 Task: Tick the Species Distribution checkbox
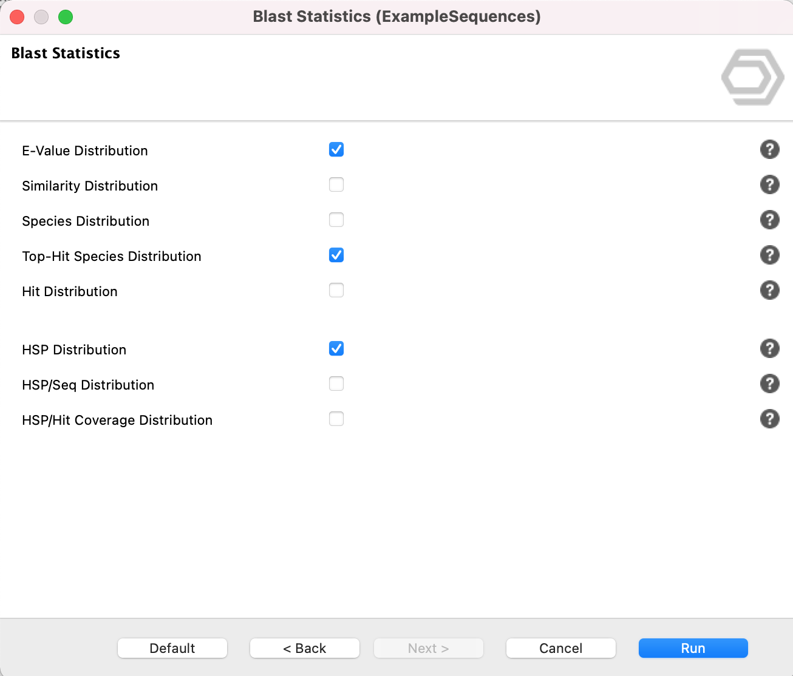336,220
